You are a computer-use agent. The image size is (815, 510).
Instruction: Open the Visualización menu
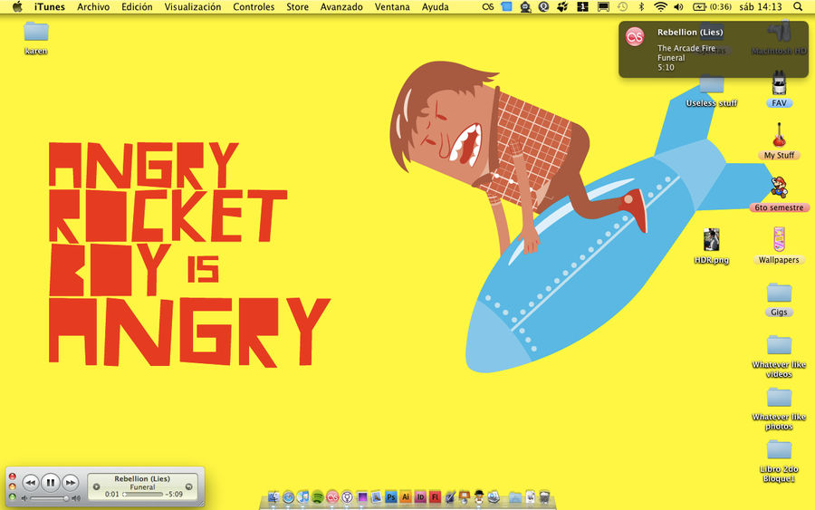coord(192,6)
